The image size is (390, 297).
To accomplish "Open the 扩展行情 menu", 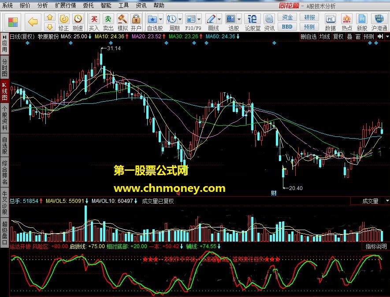I will tap(65, 5).
